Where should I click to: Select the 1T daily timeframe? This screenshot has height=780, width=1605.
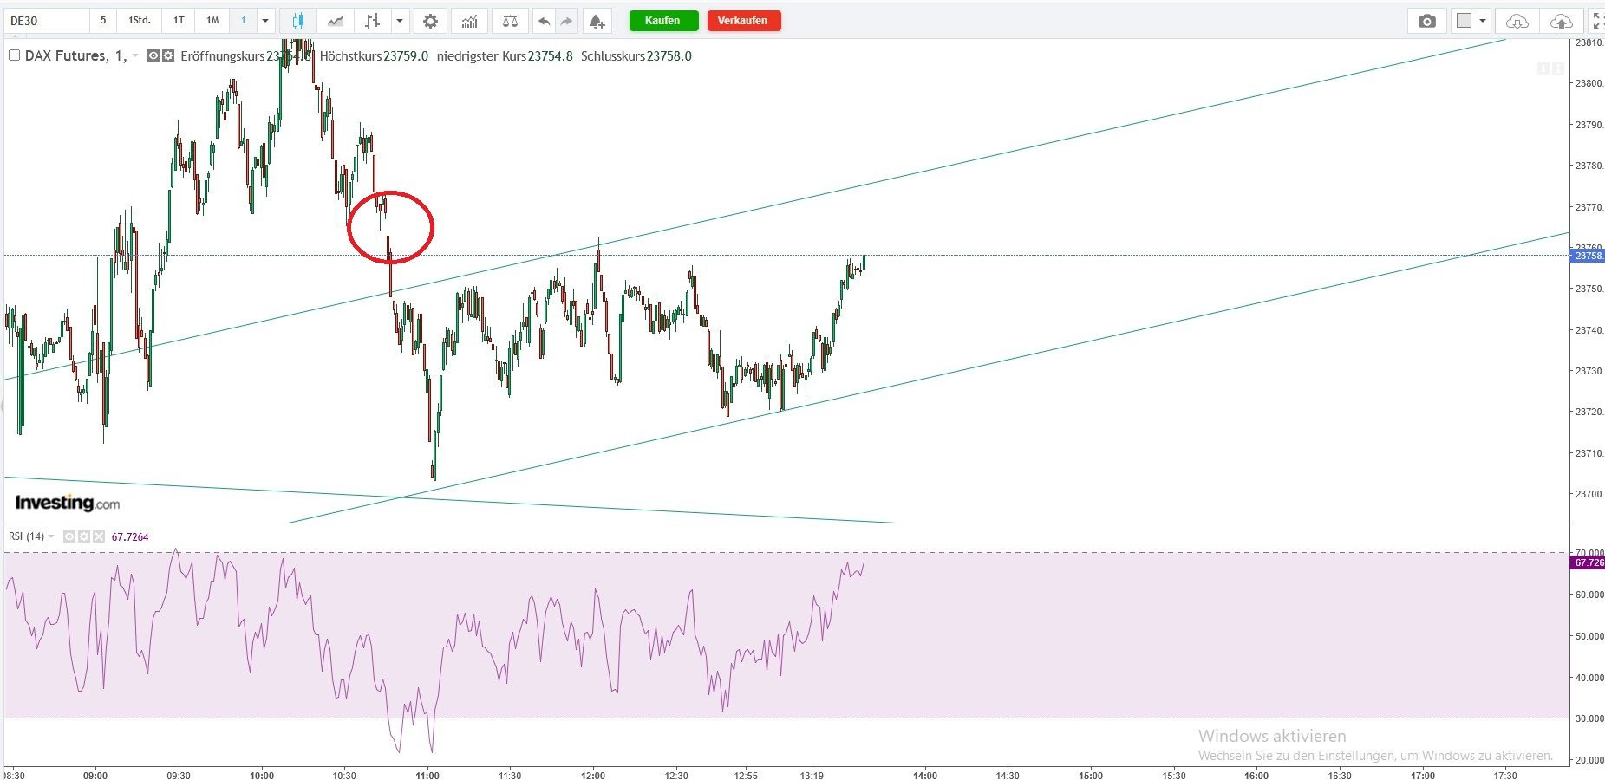[x=179, y=21]
